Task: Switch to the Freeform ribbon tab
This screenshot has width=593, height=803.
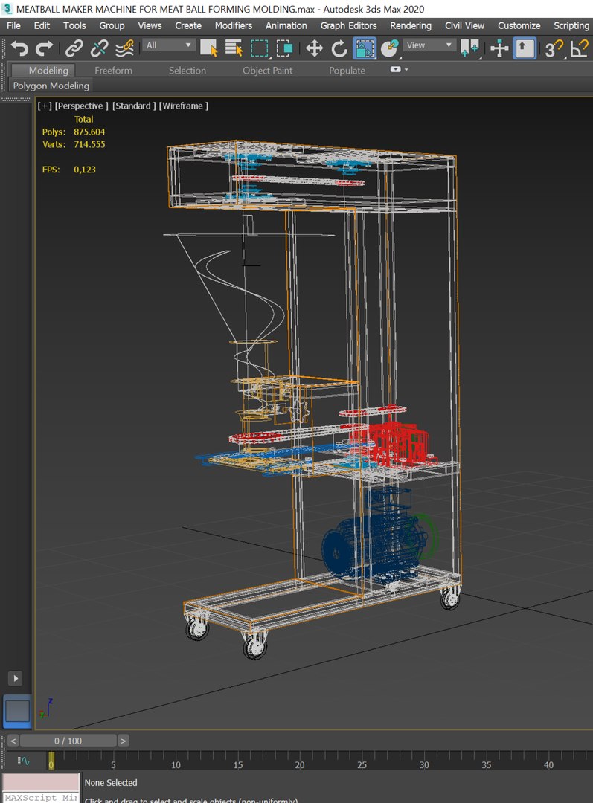Action: coord(113,70)
